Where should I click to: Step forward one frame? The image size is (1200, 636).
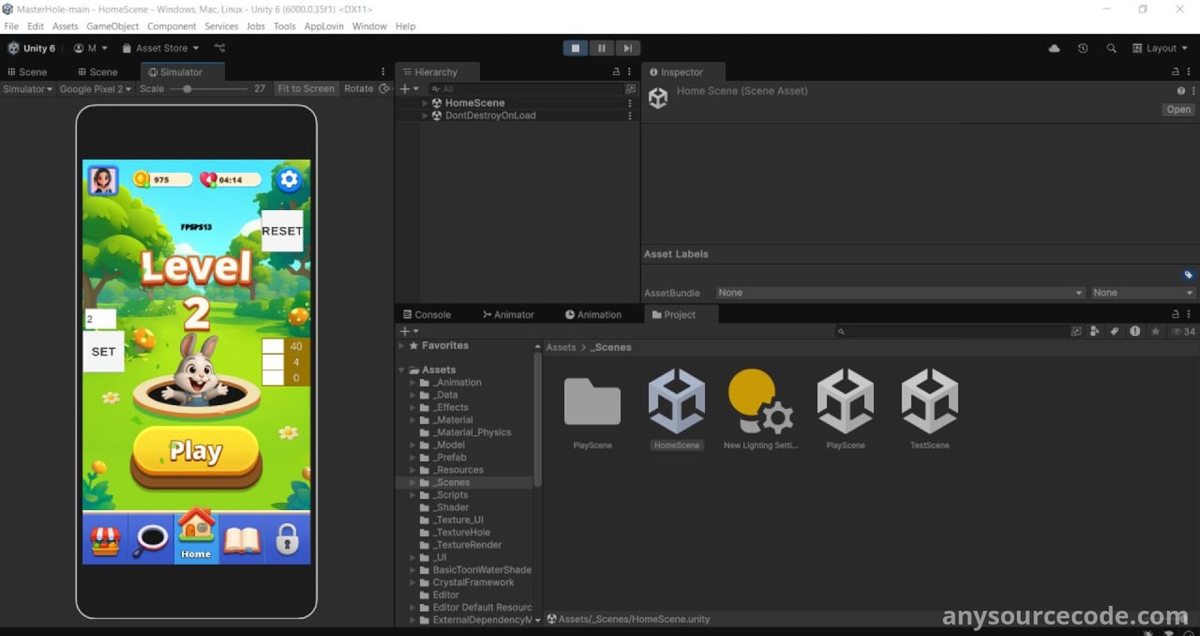pyautogui.click(x=628, y=48)
